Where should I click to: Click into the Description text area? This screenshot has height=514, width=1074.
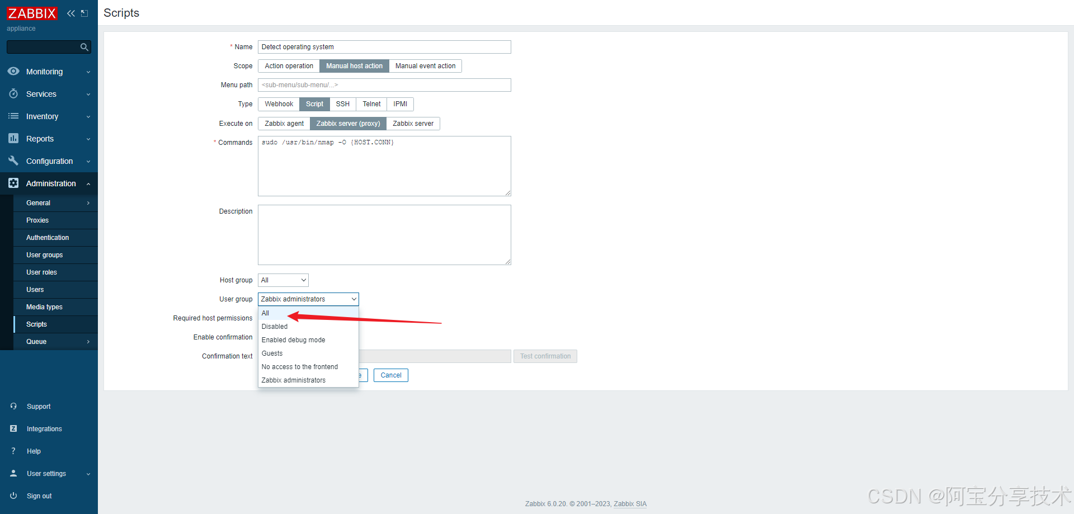[384, 235]
